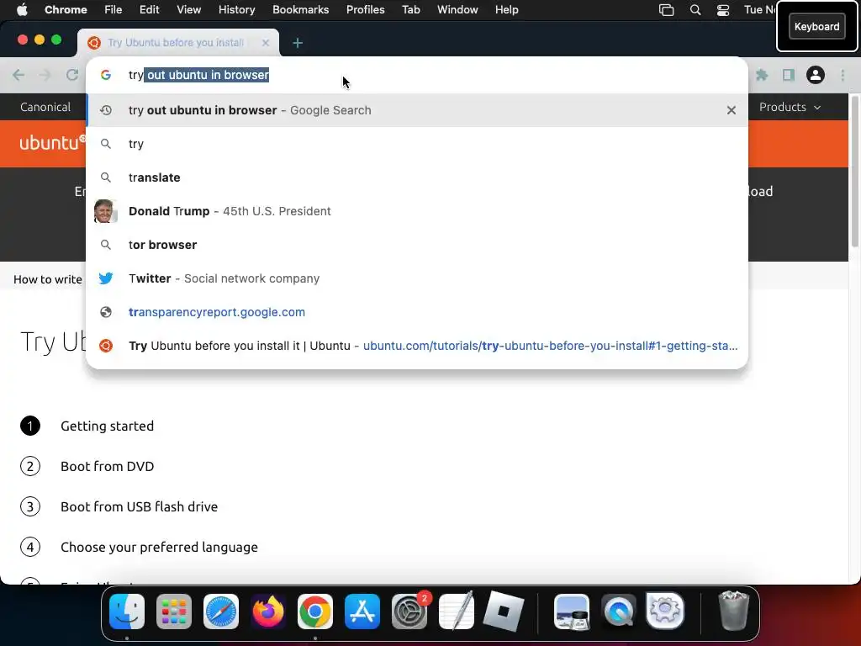
Task: Go to Boot from USB flash drive step
Action: click(139, 506)
